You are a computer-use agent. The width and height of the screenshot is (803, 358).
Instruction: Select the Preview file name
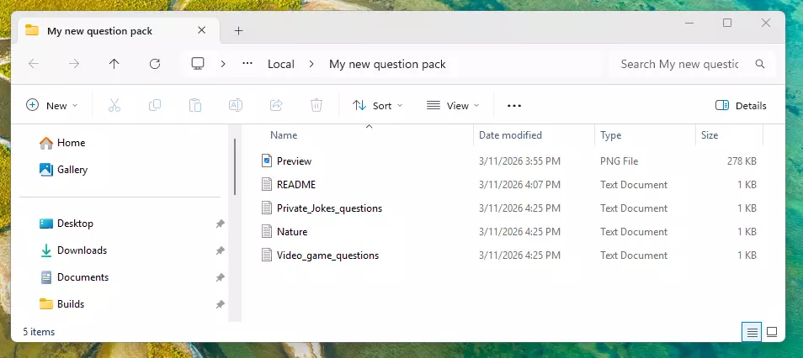294,161
